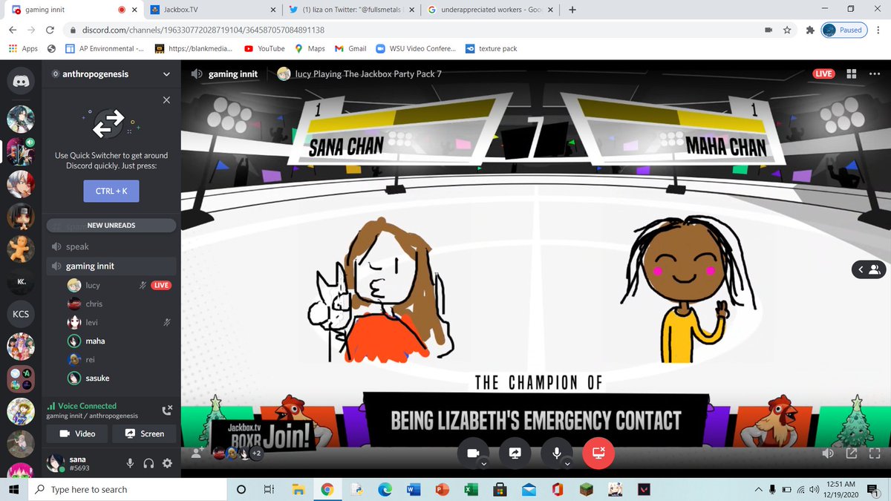Open Apps bookmarks shortcut
This screenshot has height=501, width=891.
[x=23, y=48]
